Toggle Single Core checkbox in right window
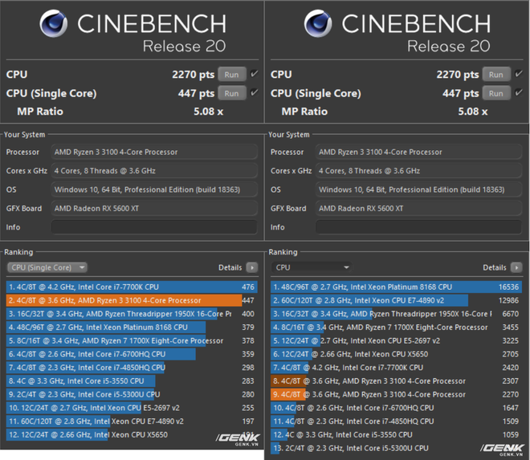The height and width of the screenshot is (460, 530). (518, 92)
